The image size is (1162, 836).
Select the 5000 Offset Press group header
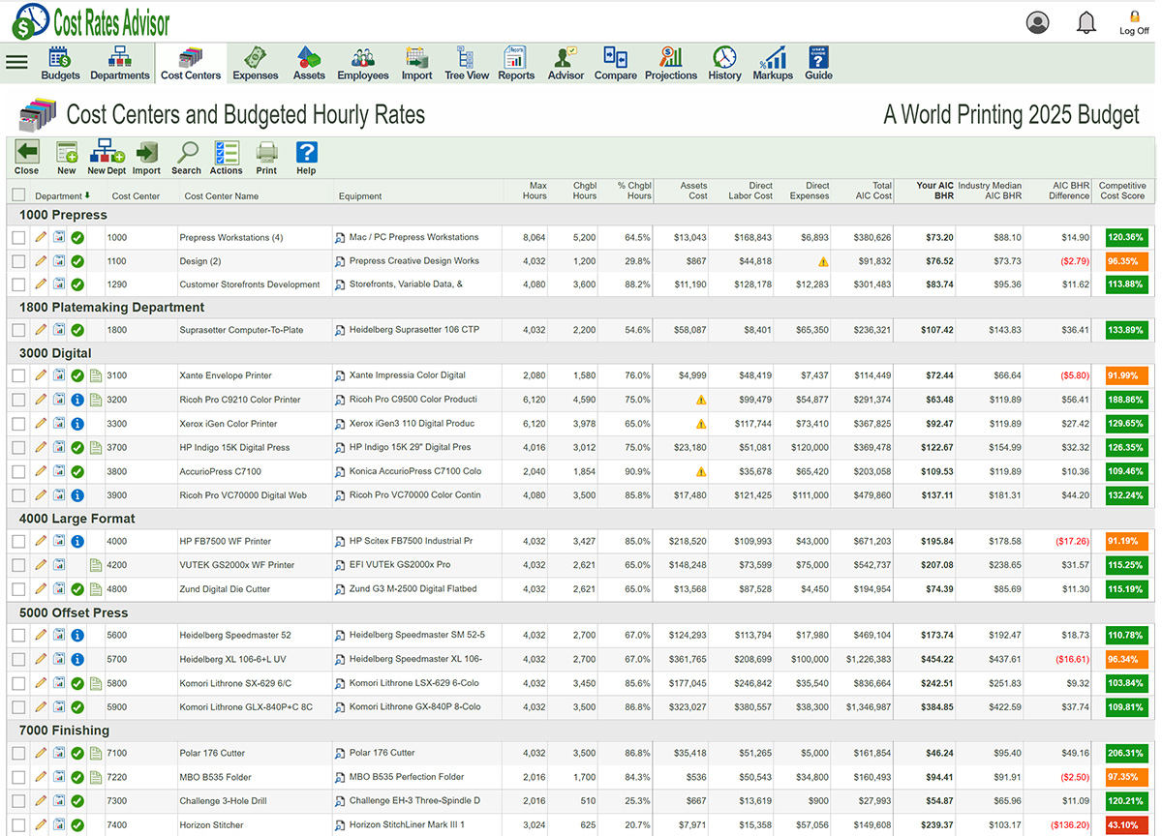(74, 612)
